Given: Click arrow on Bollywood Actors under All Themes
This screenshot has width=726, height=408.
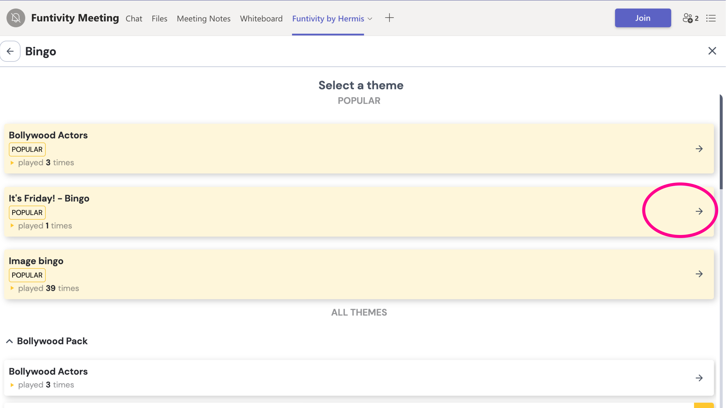Looking at the screenshot, I should pos(699,378).
